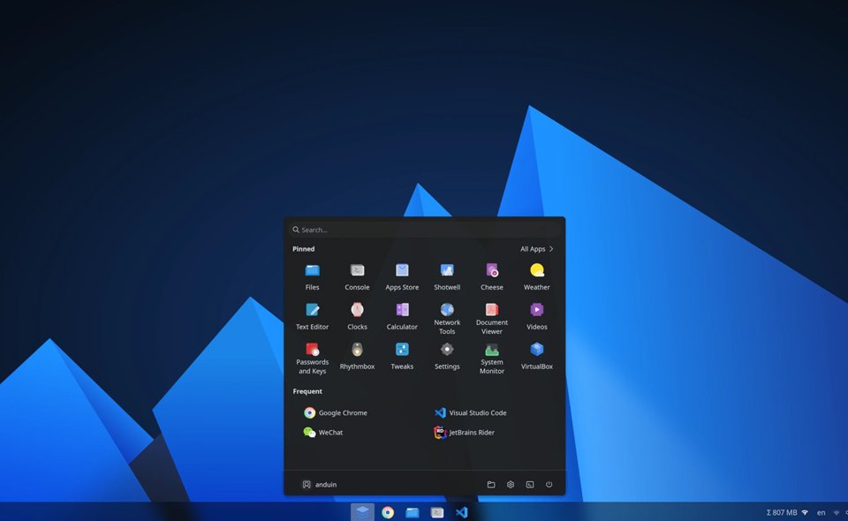Open Network Tools
The image size is (848, 521).
click(x=447, y=318)
